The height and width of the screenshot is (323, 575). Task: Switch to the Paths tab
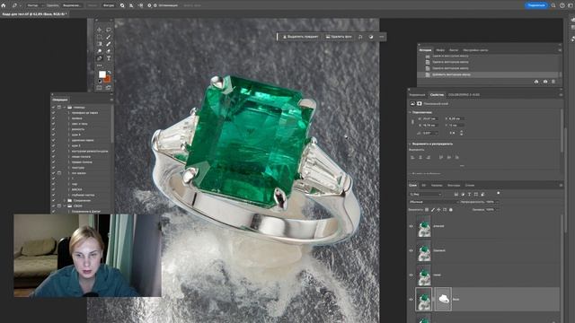(454, 186)
